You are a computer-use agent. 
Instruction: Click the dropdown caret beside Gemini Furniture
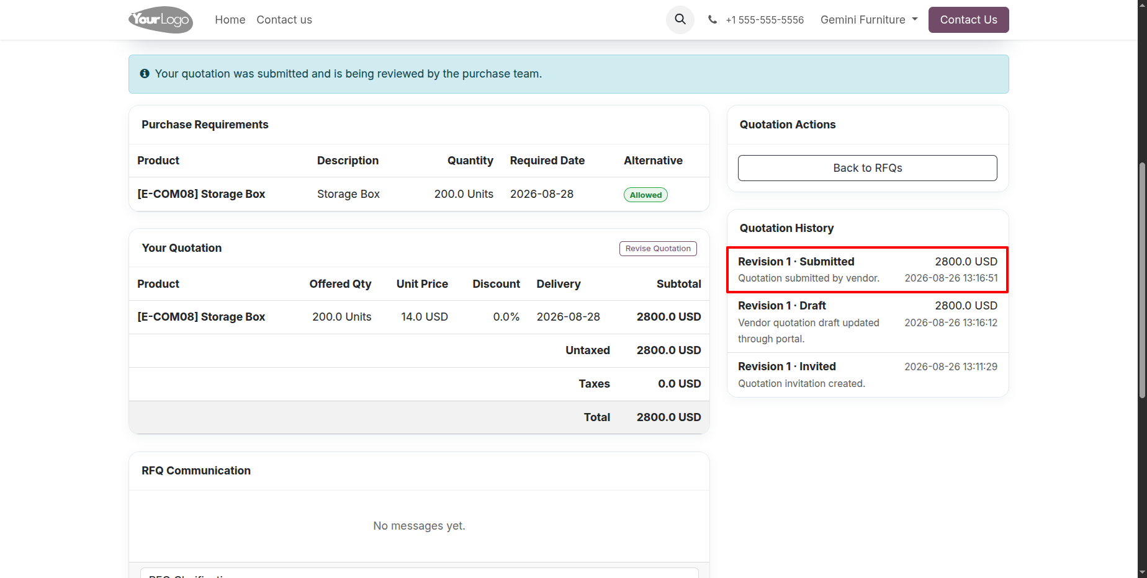[x=915, y=20]
